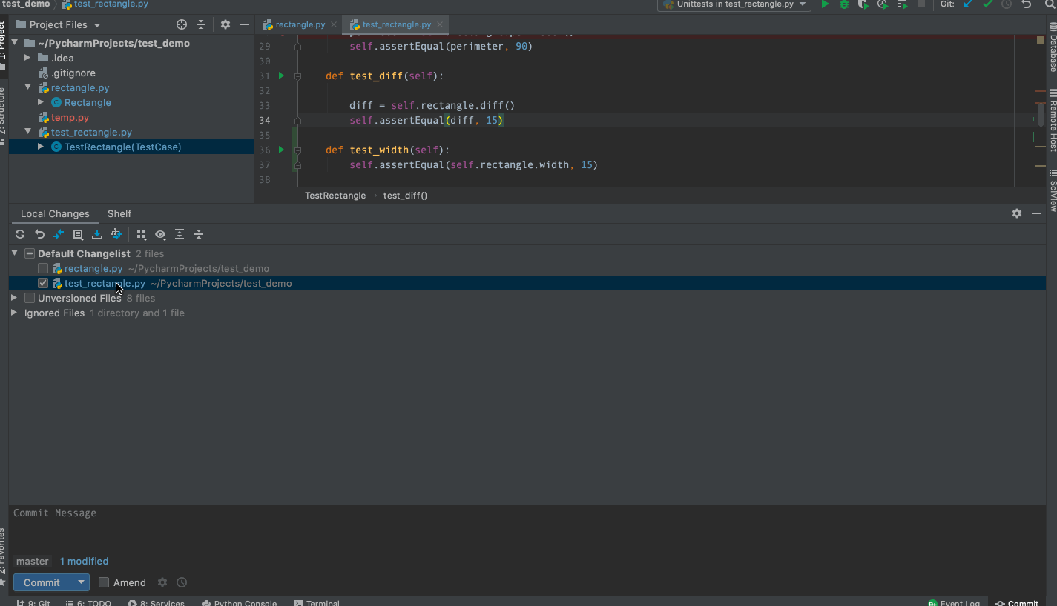Click the Commit button
The width and height of the screenshot is (1057, 606).
point(42,582)
